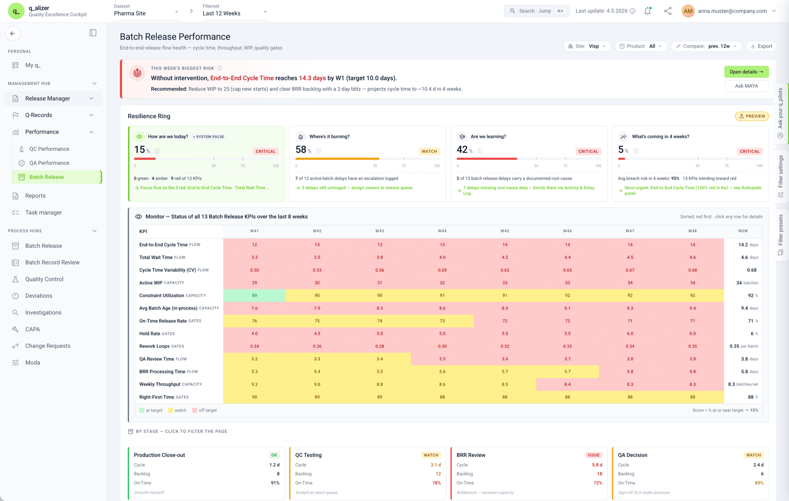Click the CAPA wrench icon
789x501 pixels.
pyautogui.click(x=15, y=329)
